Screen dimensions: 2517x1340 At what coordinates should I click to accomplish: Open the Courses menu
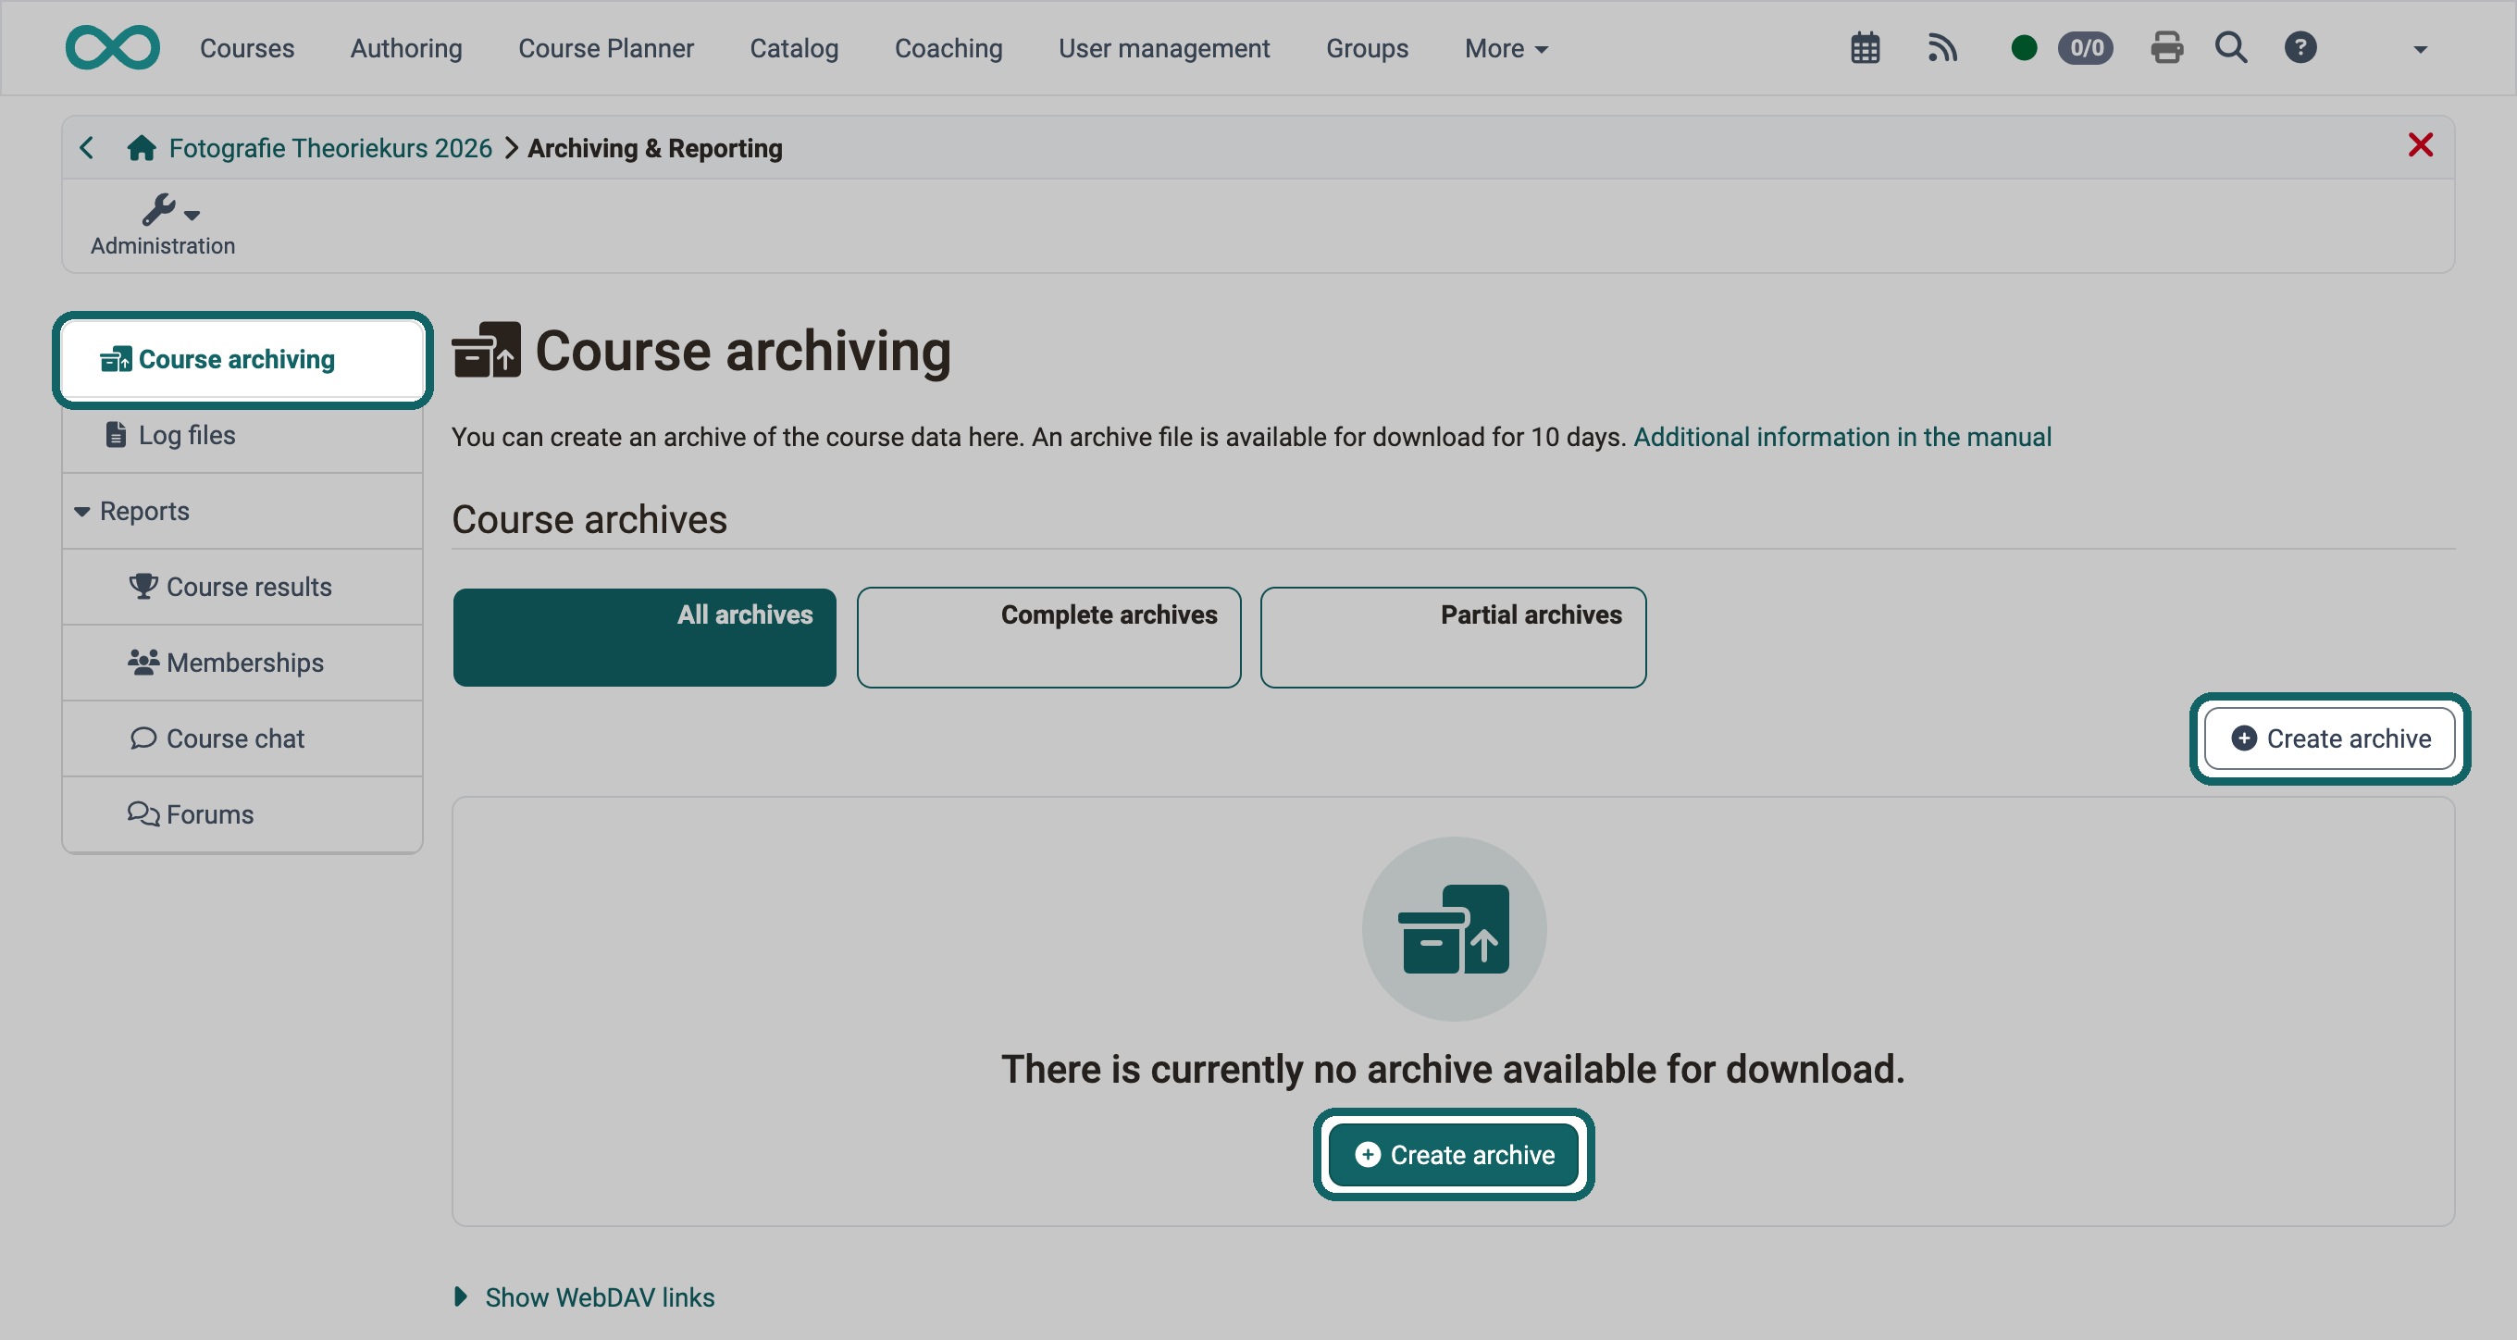(247, 48)
